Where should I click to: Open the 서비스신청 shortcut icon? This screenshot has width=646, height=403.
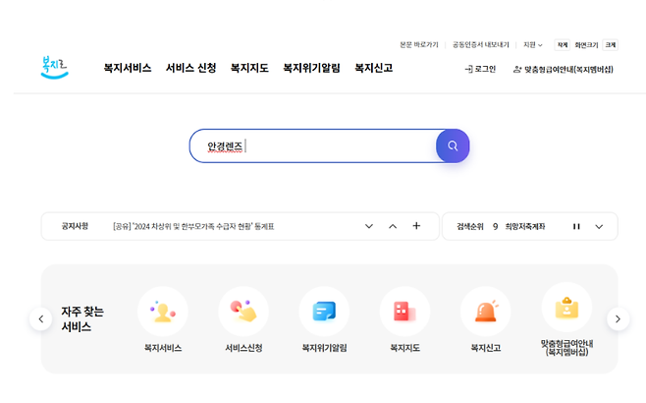tap(243, 312)
